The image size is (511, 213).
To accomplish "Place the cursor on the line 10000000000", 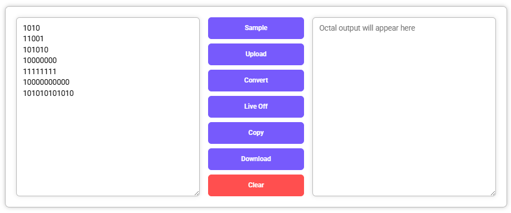I will pos(46,82).
